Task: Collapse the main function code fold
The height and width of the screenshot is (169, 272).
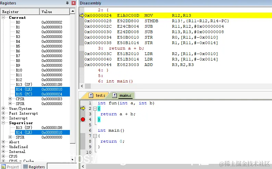Action: (x=95, y=136)
